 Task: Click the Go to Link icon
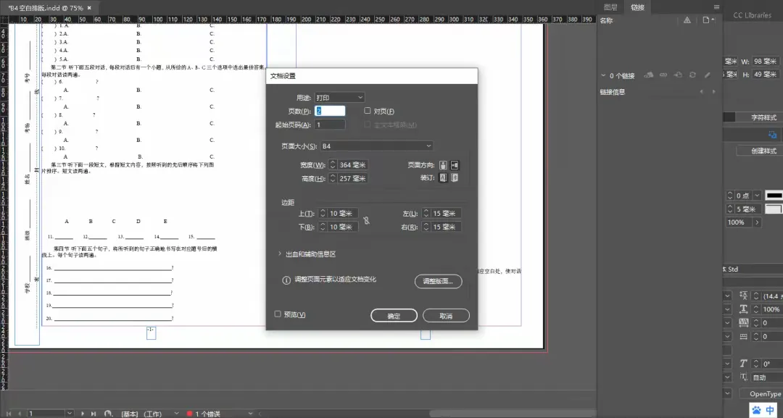pos(678,75)
